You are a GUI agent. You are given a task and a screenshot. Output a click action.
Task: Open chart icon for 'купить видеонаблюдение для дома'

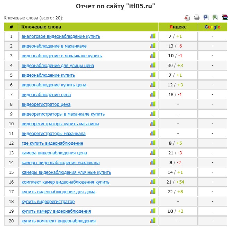point(153,192)
